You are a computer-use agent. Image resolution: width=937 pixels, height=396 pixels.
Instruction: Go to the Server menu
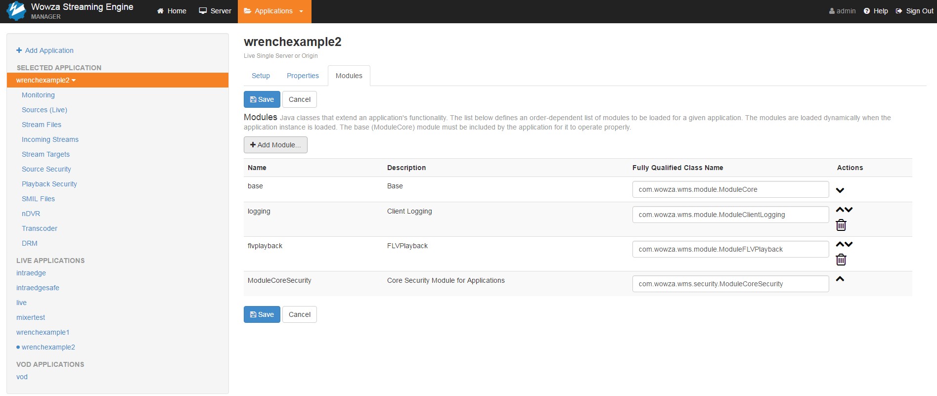[x=215, y=11]
